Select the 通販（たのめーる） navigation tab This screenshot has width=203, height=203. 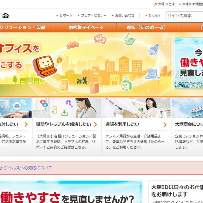(146, 28)
